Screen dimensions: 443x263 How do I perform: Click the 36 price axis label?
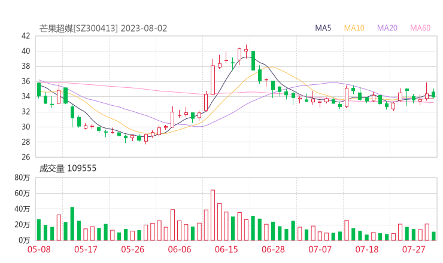(x=26, y=81)
